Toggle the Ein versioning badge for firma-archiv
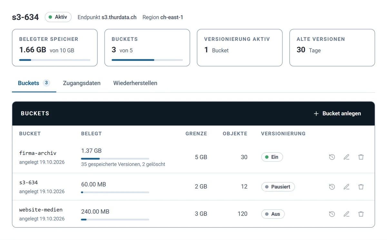 point(272,157)
